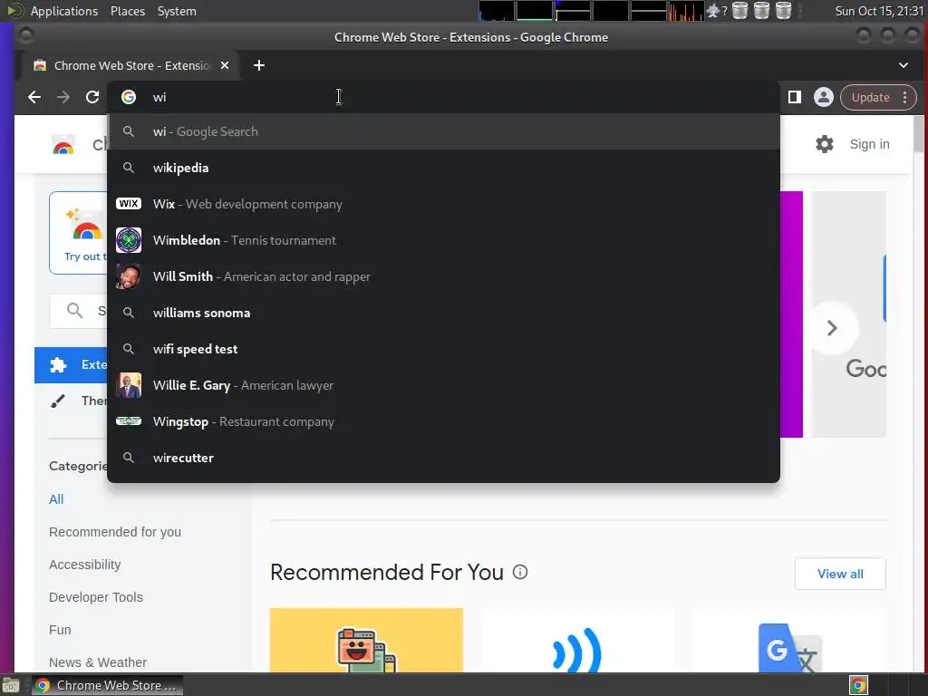Open Chrome's three-dot menu

(905, 98)
